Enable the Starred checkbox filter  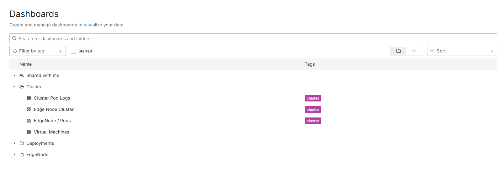click(73, 51)
